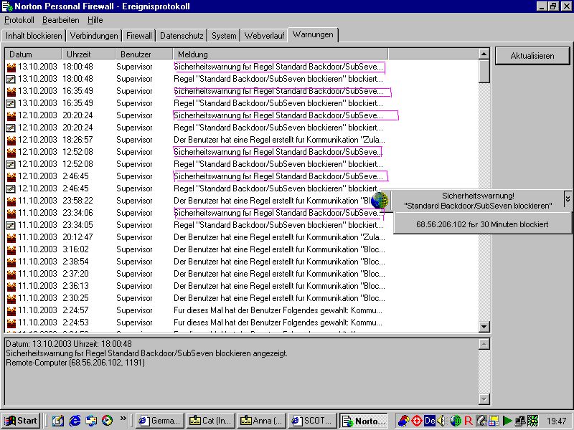The image size is (574, 430).
Task: Open the Outlook Express quick launch icon
Action: pos(92,421)
